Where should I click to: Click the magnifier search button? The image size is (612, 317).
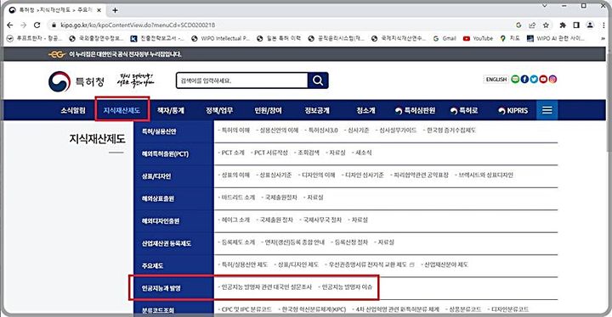(x=318, y=81)
